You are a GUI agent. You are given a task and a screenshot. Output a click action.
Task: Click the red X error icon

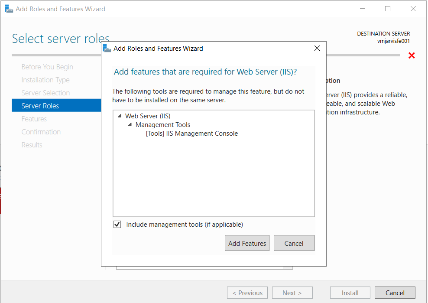[x=412, y=55]
